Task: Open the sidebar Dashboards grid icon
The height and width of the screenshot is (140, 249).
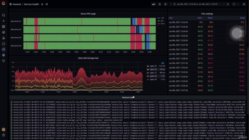Action: click(4, 27)
